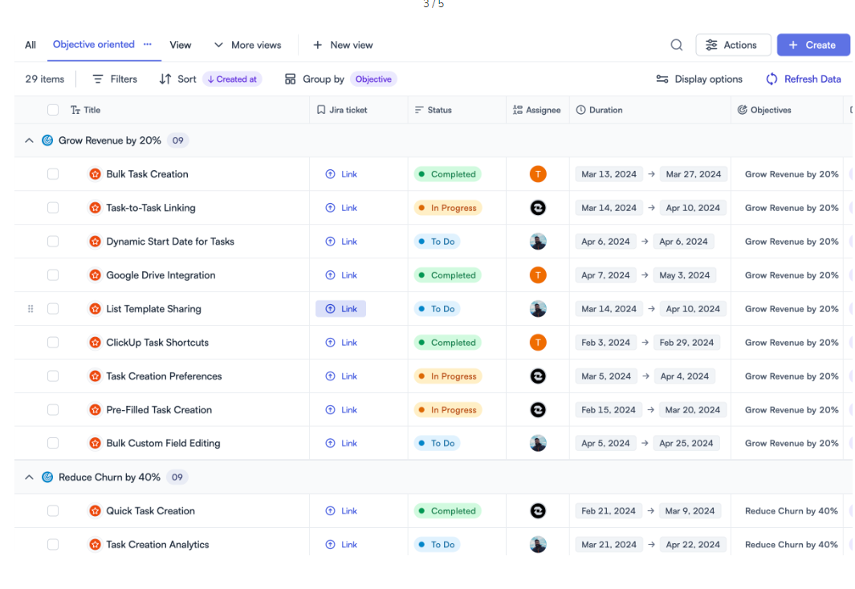The height and width of the screenshot is (589, 855).
Task: Click the star icon of Bulk Task Creation
Action: coord(95,174)
